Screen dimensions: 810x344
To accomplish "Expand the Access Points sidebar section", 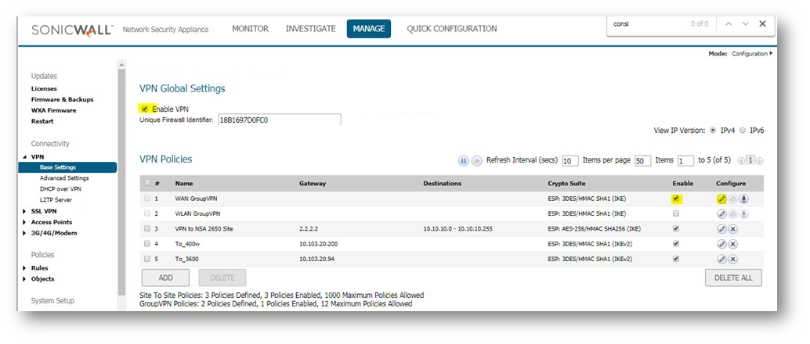I will (x=24, y=221).
